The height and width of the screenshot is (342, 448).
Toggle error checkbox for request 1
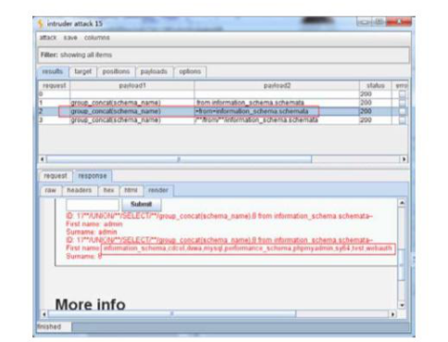click(x=402, y=103)
